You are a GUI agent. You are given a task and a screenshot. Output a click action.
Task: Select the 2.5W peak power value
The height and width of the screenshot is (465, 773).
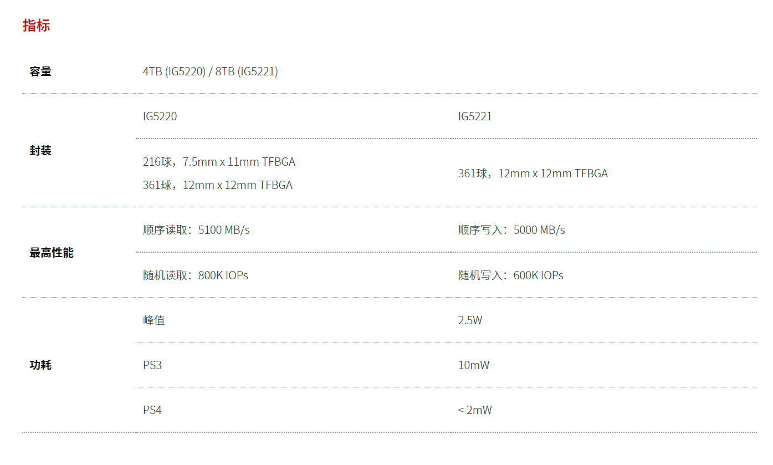tap(470, 320)
